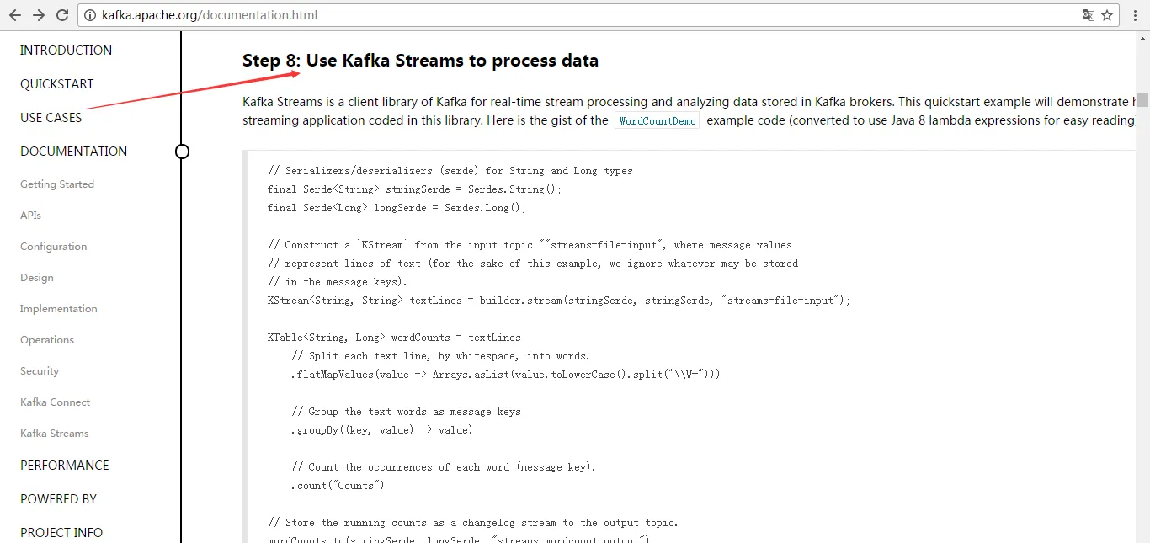
Task: Click the WordCountDemo code link
Action: tap(658, 120)
